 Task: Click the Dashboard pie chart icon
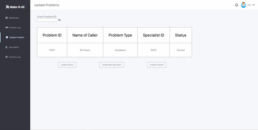(6, 18)
